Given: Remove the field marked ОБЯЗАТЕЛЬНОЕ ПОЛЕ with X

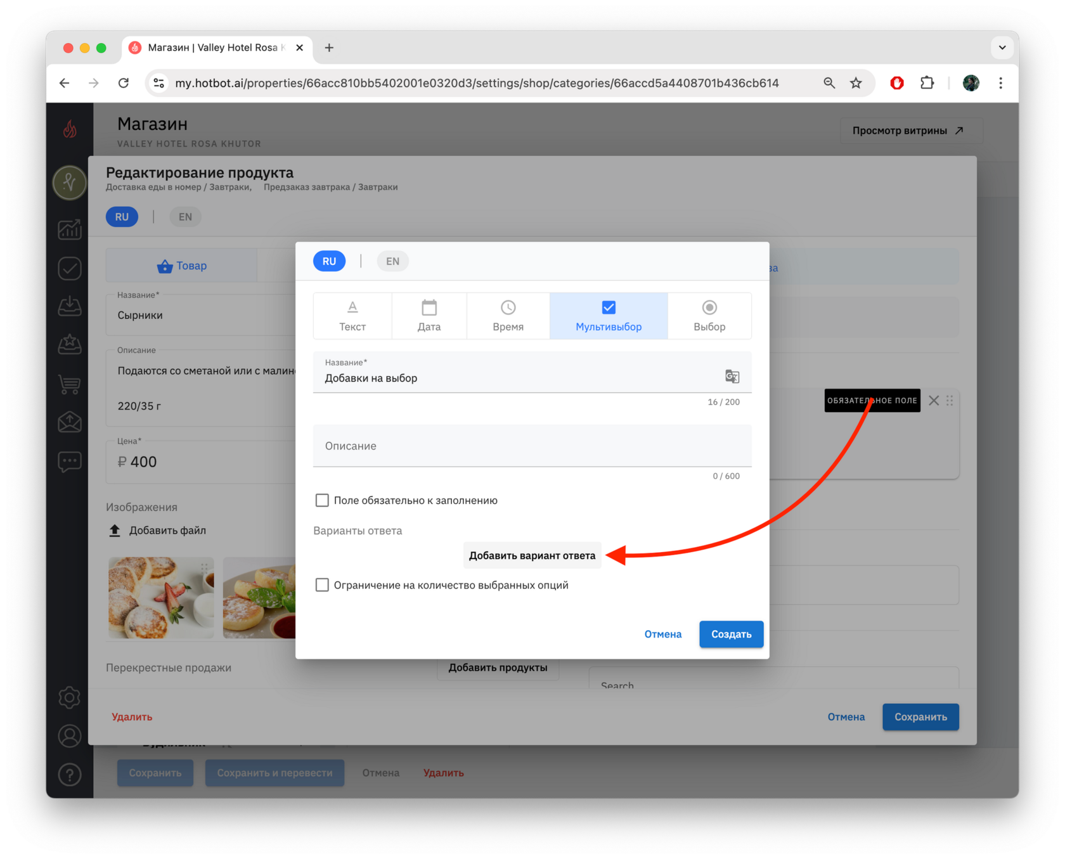Looking at the screenshot, I should (934, 401).
